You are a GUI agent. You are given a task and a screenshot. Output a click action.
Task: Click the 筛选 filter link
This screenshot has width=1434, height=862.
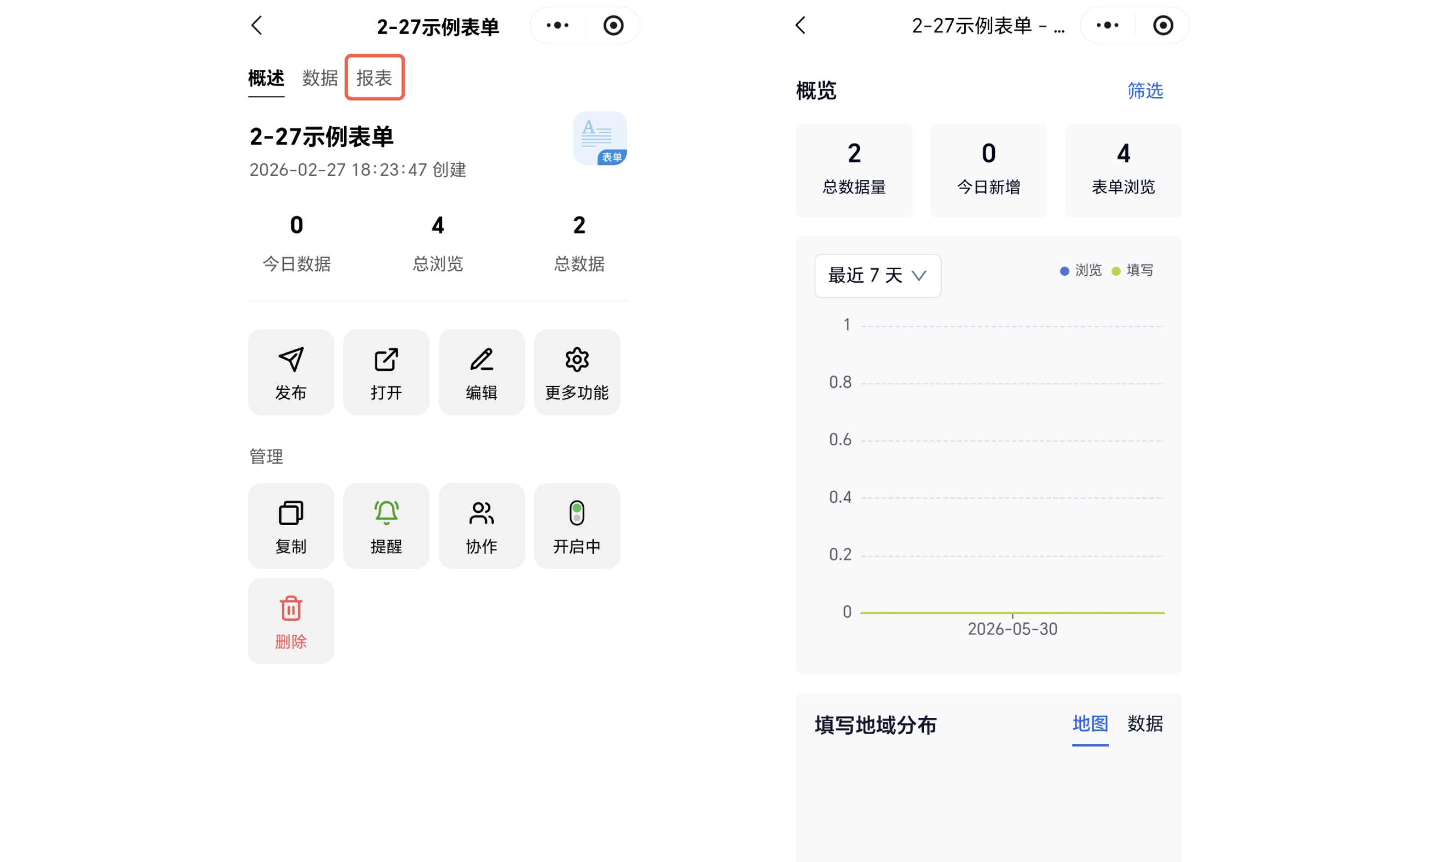coord(1145,91)
